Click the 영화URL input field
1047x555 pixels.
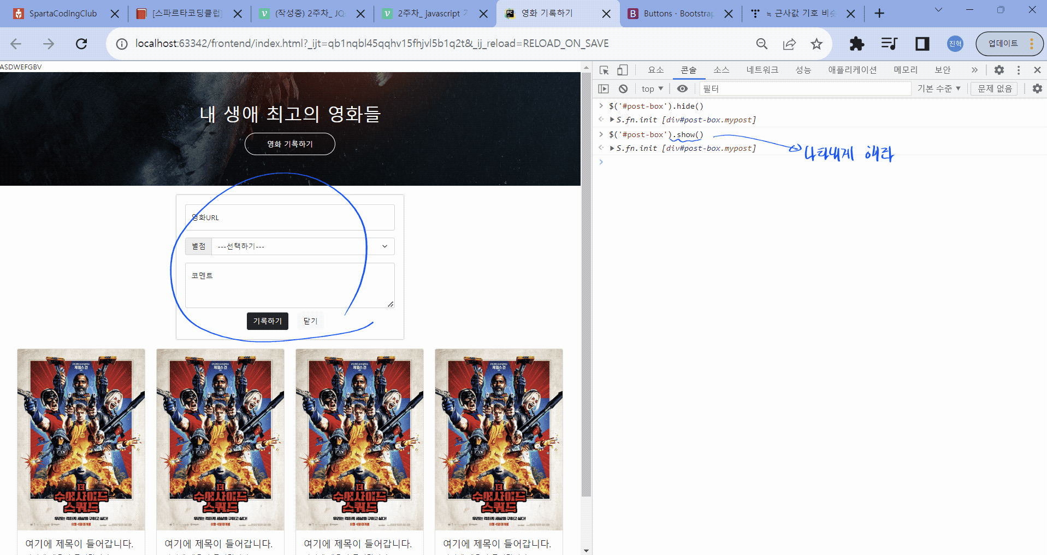pos(290,217)
